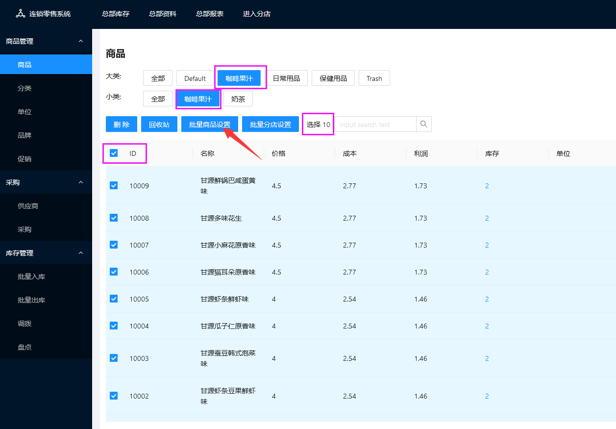Screen dimensions: 616x429
Task: Uncheck the checkbox for row 10002
Action: pyautogui.click(x=114, y=396)
